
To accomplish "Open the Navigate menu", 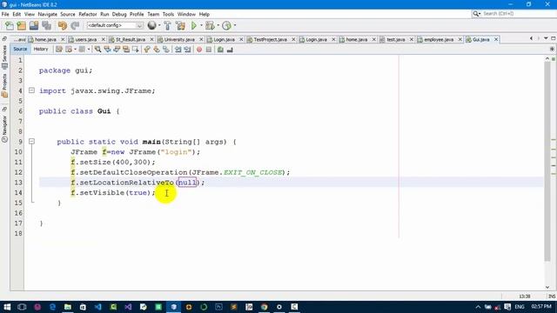I will (x=48, y=14).
